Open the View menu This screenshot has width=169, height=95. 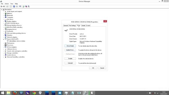[12, 4]
